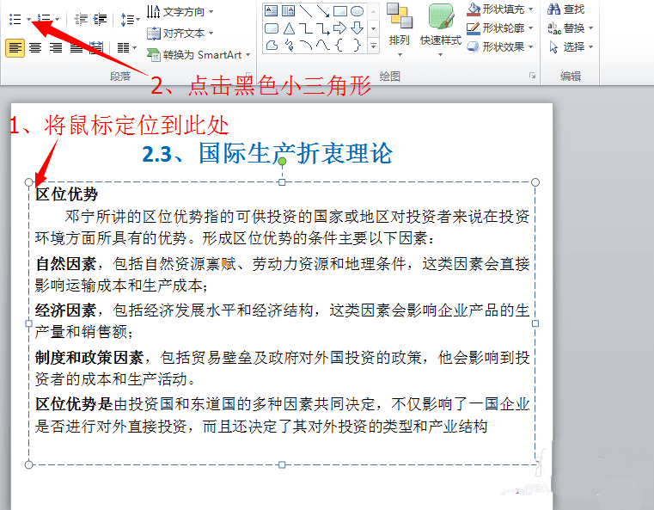This screenshot has height=510, width=654.
Task: Select the isosceles triangle shape
Action: click(289, 28)
